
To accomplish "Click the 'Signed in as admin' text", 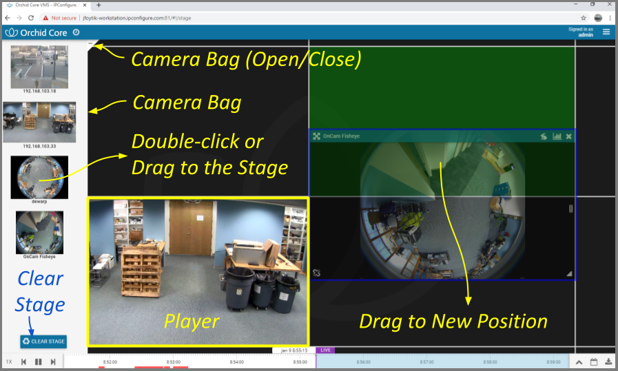I will 581,32.
